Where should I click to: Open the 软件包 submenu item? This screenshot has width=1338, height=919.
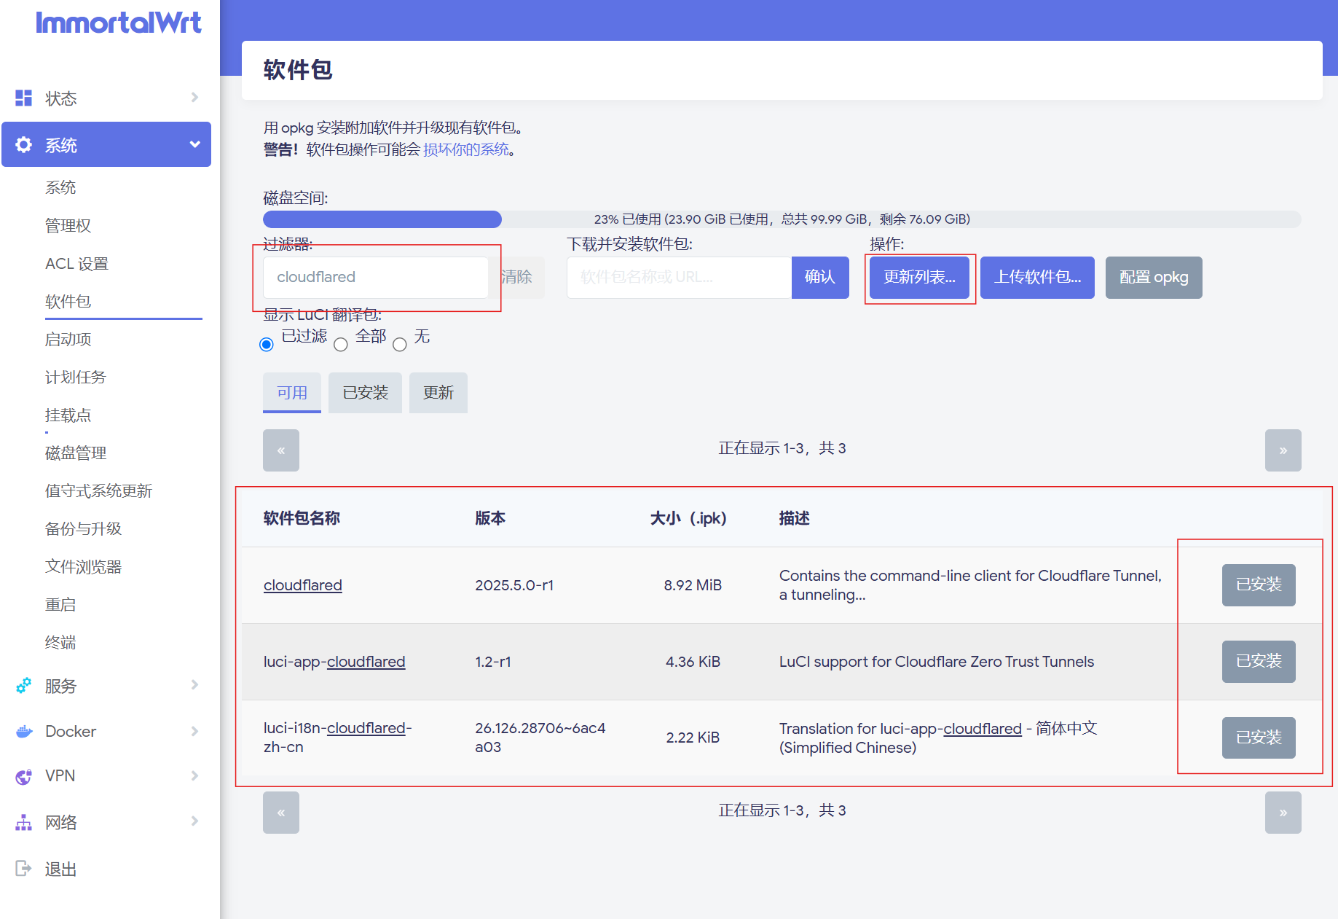click(x=68, y=301)
